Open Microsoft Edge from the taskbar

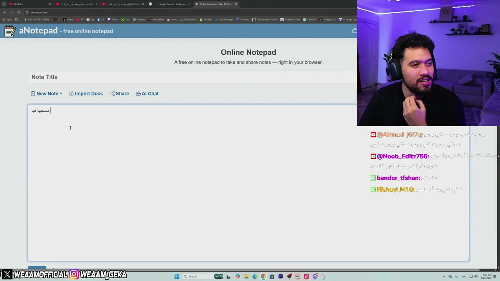pos(255,276)
